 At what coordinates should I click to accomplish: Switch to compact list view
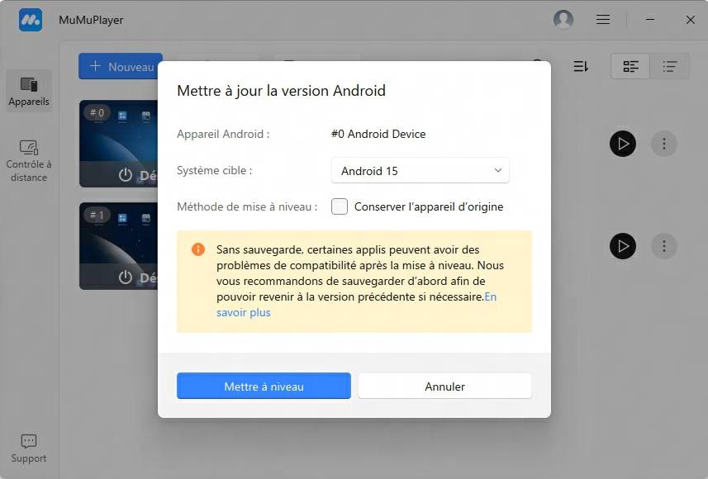[x=670, y=66]
